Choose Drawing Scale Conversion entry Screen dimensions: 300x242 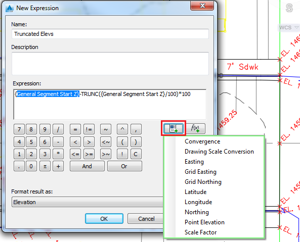coord(219,152)
